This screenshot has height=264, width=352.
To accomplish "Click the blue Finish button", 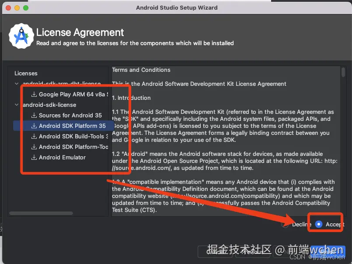I will 328,252.
